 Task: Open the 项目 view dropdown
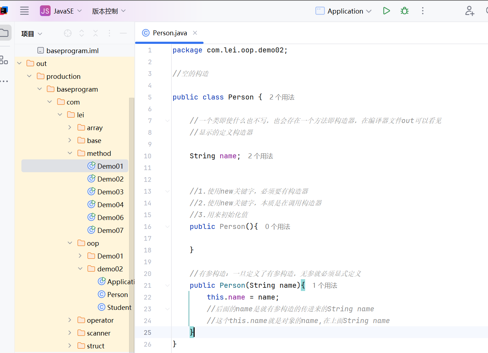point(32,34)
